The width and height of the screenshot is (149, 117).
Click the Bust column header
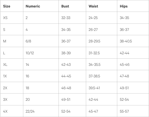[x=65, y=6]
